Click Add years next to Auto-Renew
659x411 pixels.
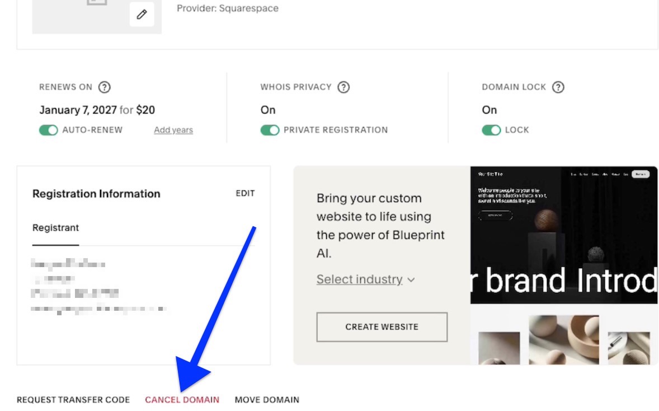(x=173, y=129)
